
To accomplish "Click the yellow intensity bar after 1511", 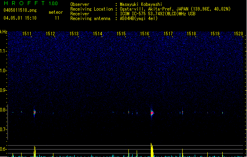I will click(x=35, y=152).
